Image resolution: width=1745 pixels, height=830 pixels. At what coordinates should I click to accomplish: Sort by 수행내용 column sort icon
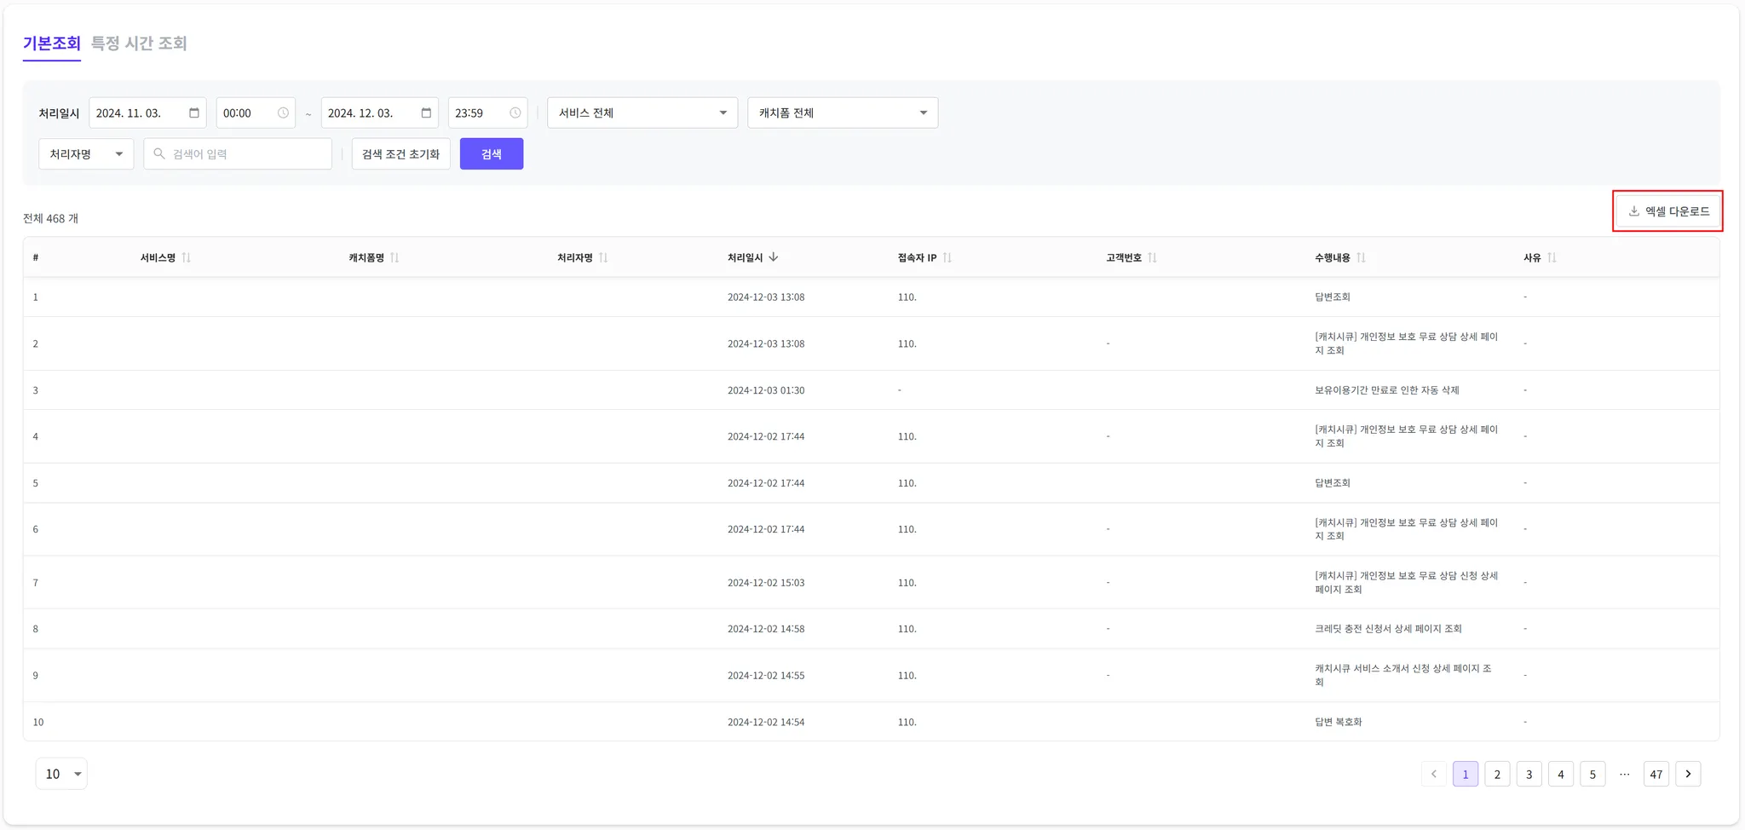tap(1361, 257)
